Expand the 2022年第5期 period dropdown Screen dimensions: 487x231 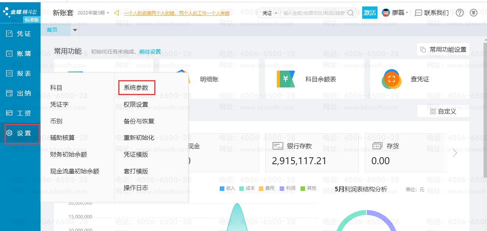93,13
